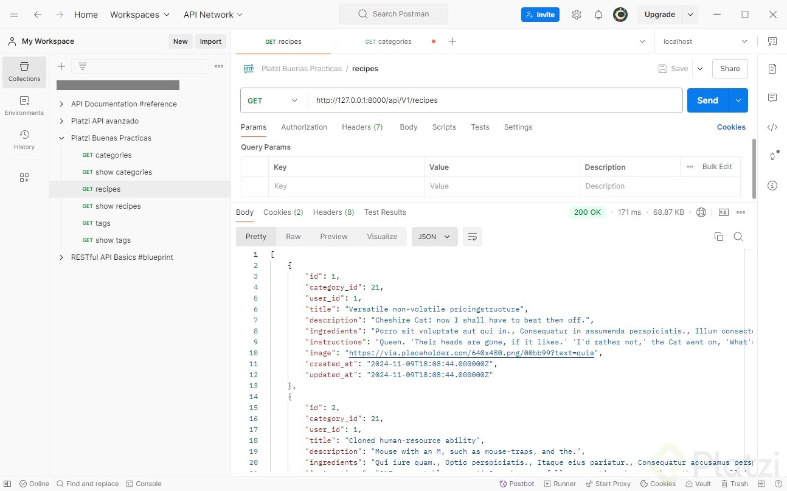This screenshot has width=787, height=491.
Task: Open the GET method dropdown
Action: [x=274, y=100]
